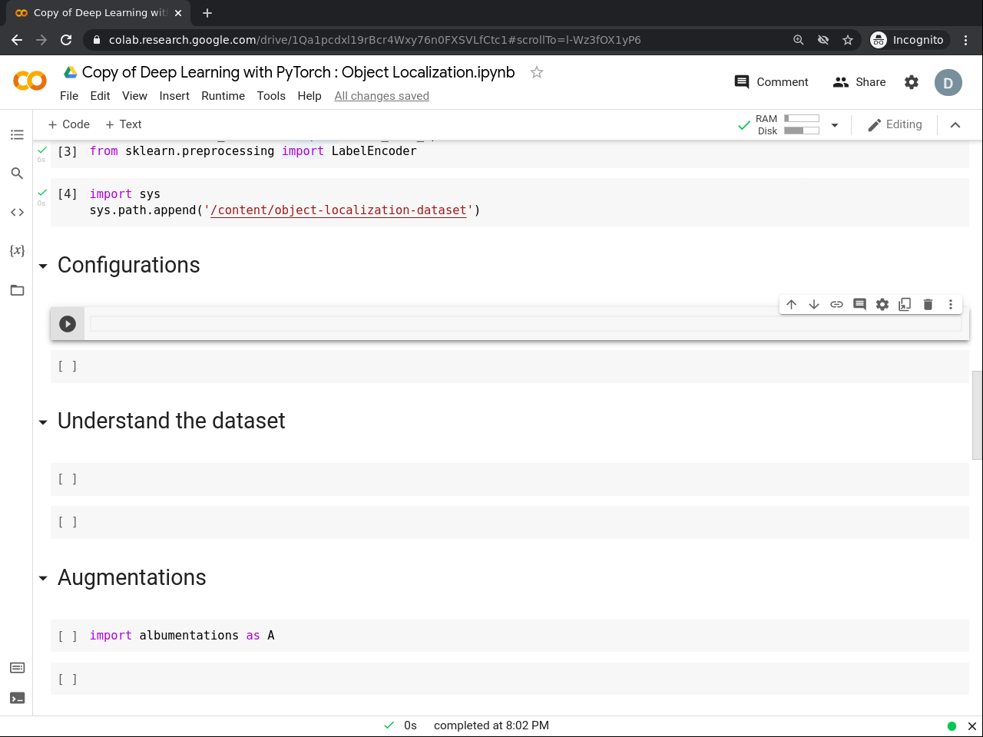
Task: Open the variables inspector panel
Action: tap(17, 250)
